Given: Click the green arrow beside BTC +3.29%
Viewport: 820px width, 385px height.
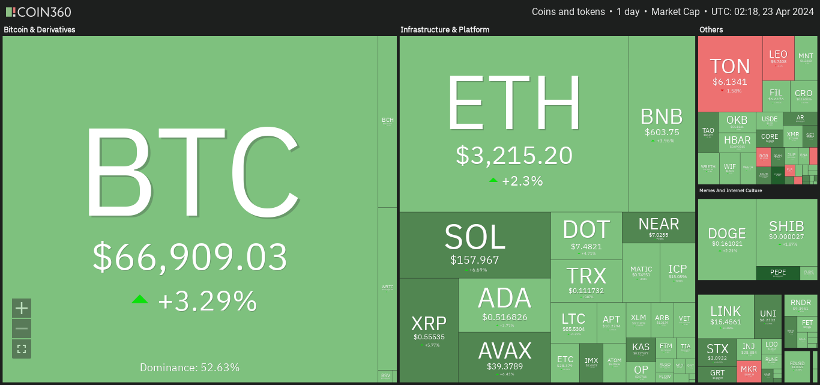Looking at the screenshot, I should click(140, 299).
